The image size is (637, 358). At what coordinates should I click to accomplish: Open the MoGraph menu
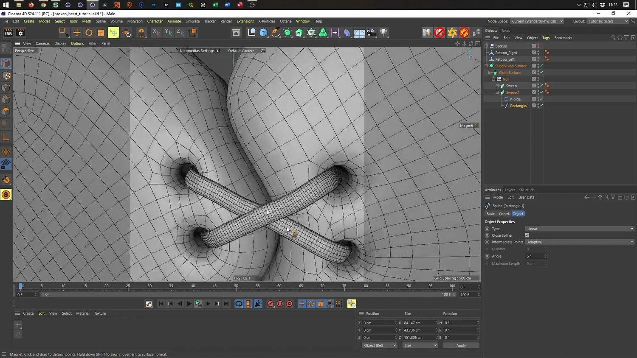[x=135, y=21]
